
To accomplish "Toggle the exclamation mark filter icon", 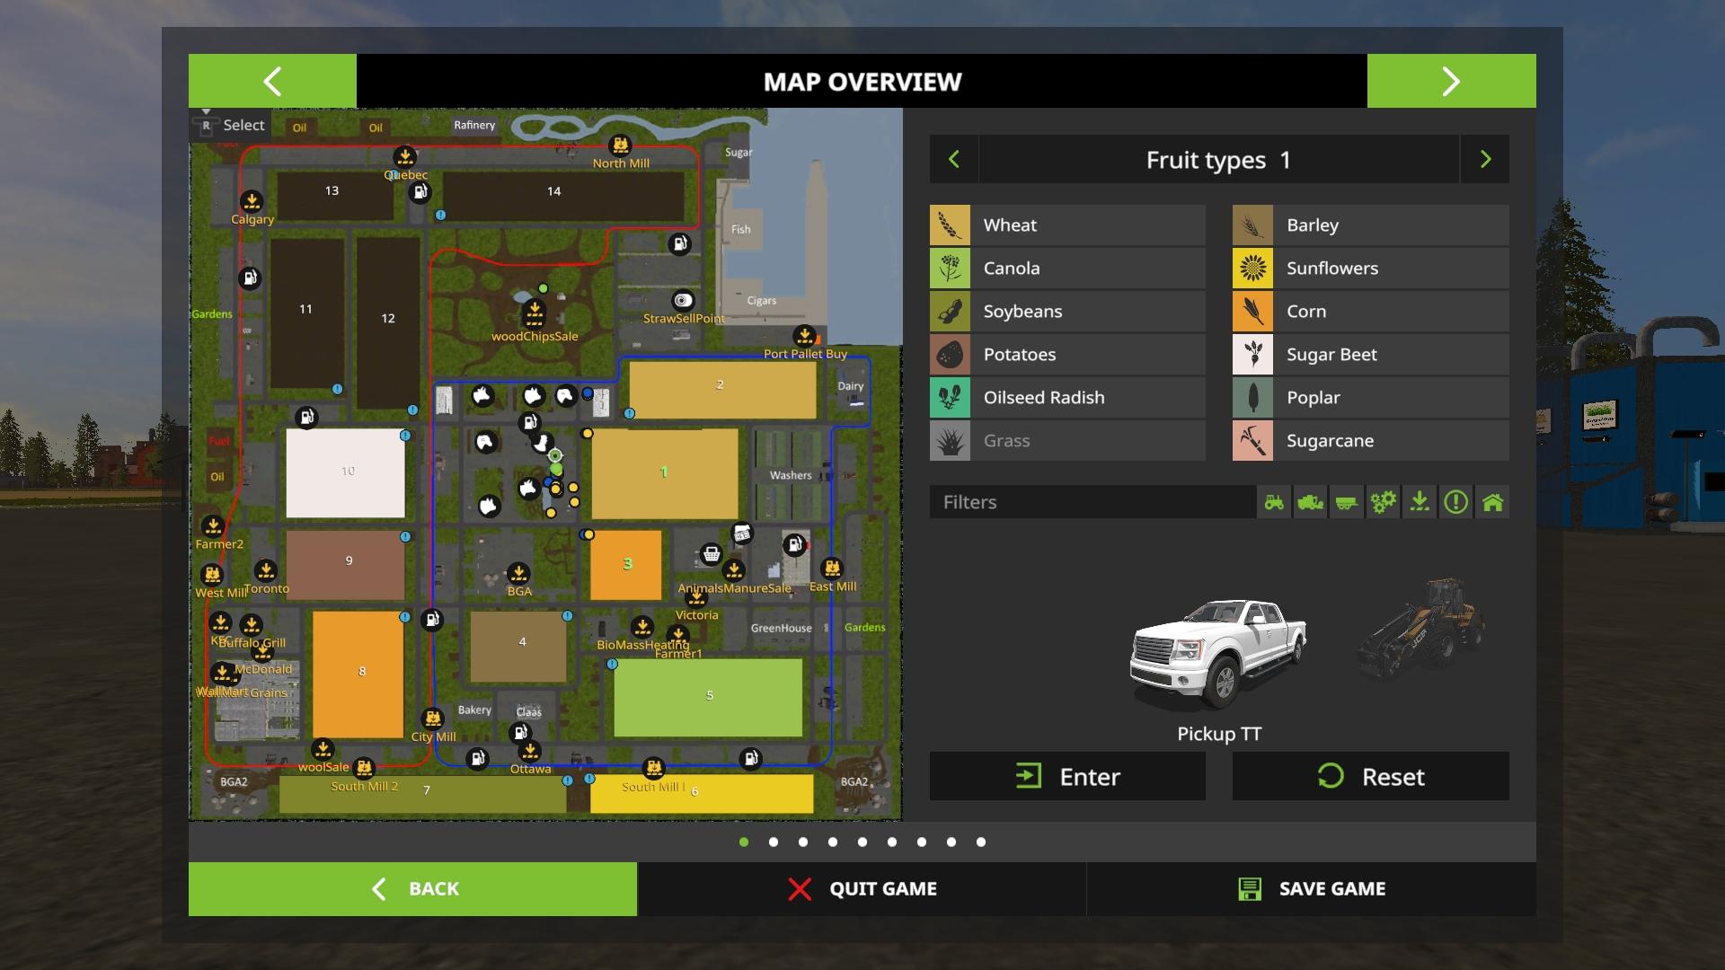I will point(1455,502).
